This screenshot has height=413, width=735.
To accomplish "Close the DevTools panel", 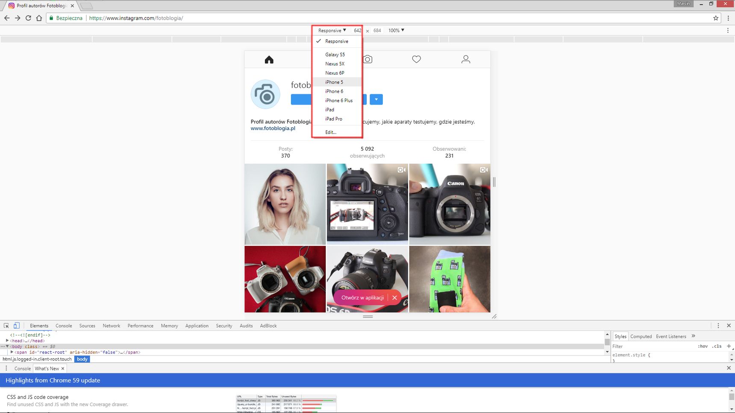I will (x=729, y=326).
